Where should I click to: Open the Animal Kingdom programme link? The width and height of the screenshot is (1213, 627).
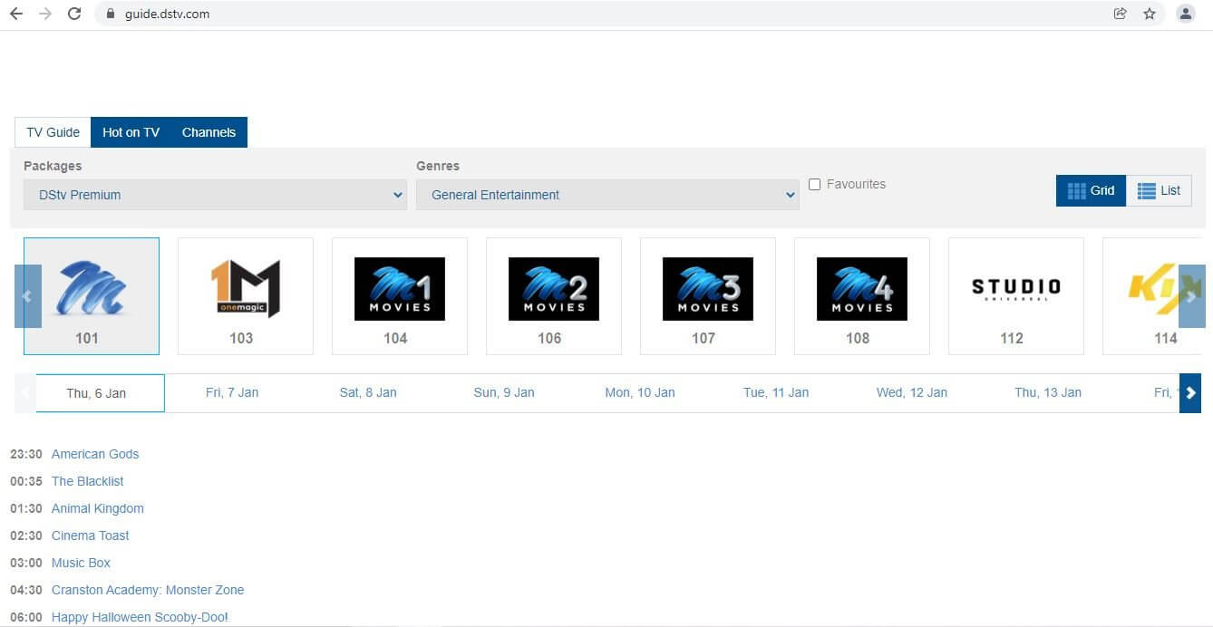98,508
